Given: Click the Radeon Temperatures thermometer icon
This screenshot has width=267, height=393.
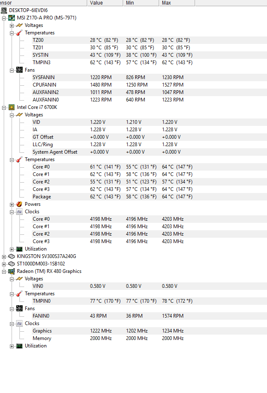Looking at the screenshot, I should (x=19, y=294).
